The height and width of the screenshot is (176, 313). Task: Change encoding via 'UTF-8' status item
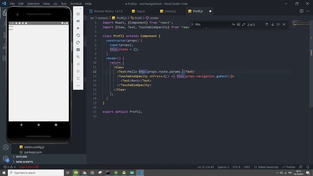[236, 167]
